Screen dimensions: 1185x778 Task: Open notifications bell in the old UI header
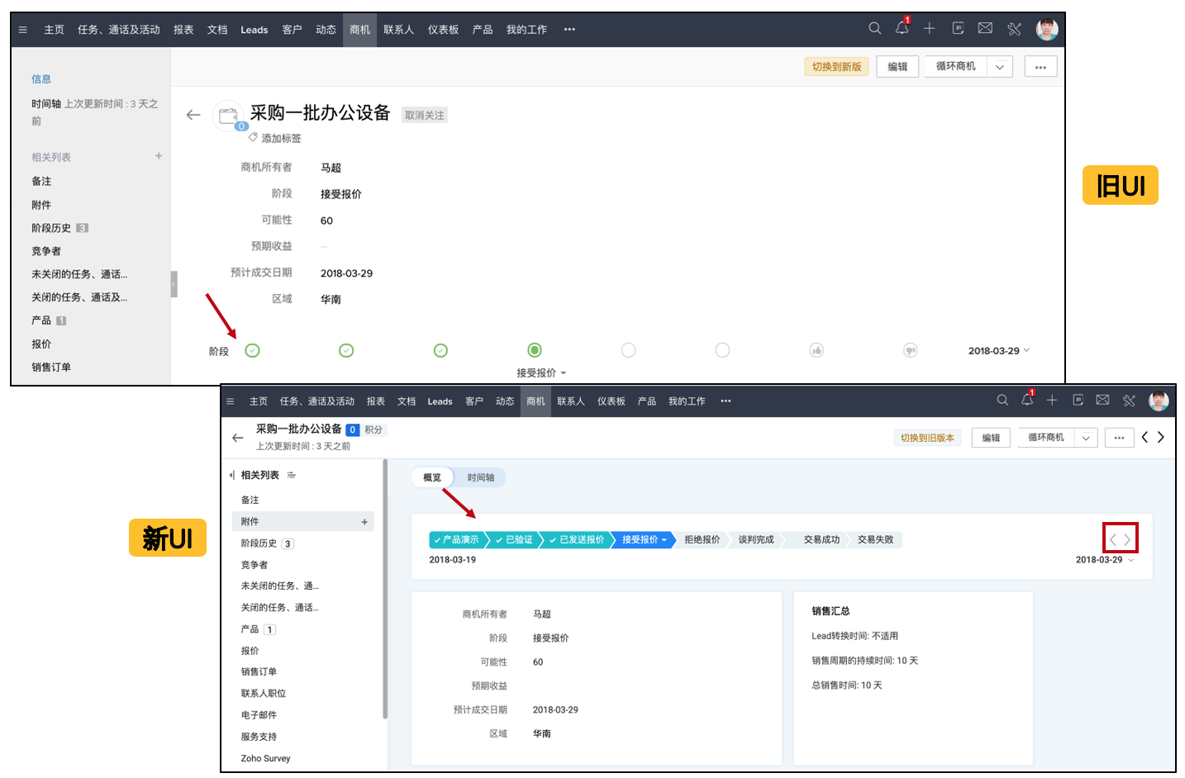click(x=902, y=28)
